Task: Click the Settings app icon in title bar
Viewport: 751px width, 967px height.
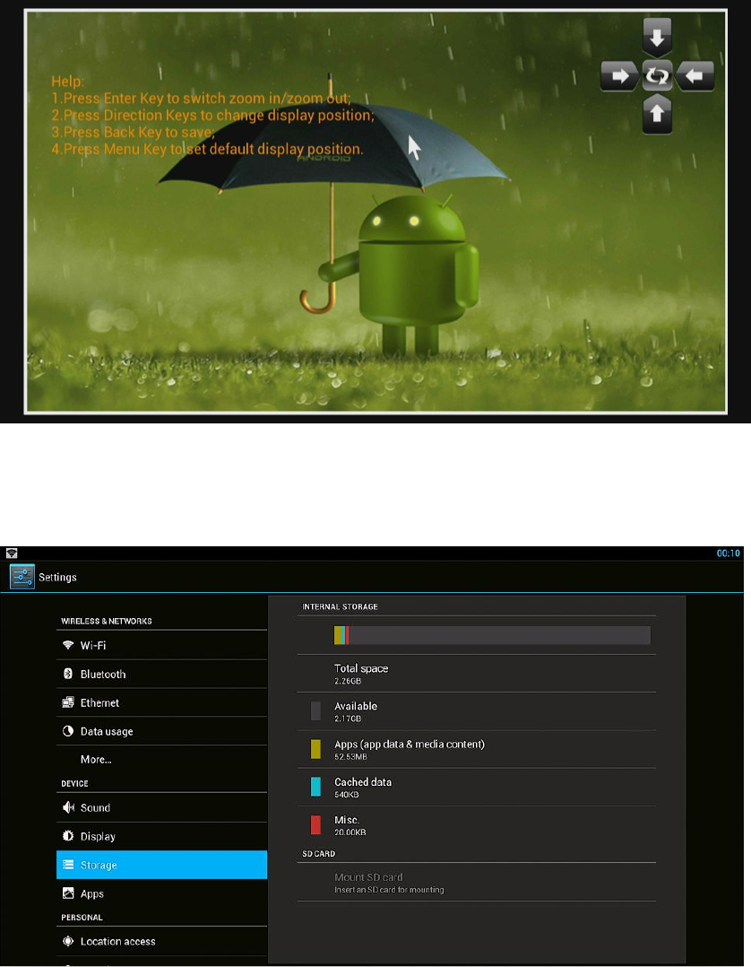Action: tap(22, 577)
